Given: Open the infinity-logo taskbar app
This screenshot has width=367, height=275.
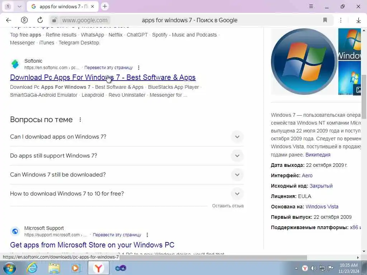Looking at the screenshot, I should coord(121,268).
